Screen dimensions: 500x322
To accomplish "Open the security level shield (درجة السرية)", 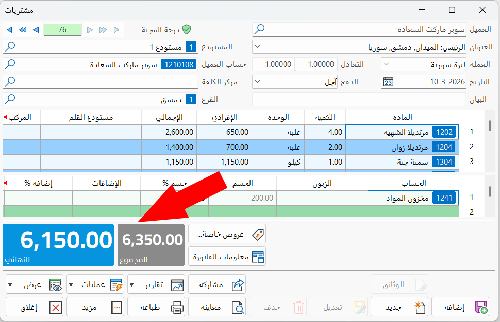I will coord(187,30).
